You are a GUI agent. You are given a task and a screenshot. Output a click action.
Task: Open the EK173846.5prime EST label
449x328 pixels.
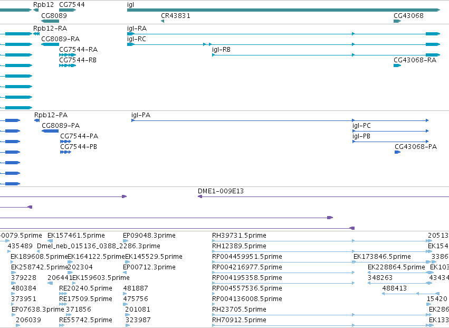pyautogui.click(x=383, y=257)
